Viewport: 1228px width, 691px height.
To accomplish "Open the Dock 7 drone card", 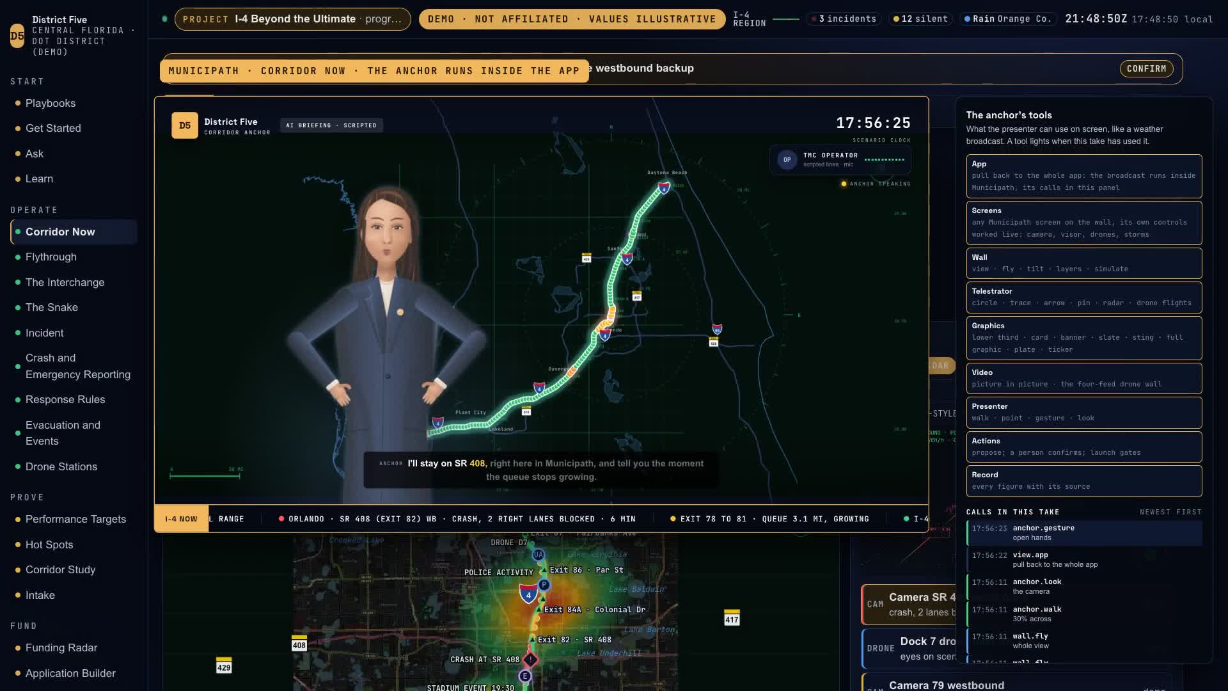I will [x=909, y=649].
